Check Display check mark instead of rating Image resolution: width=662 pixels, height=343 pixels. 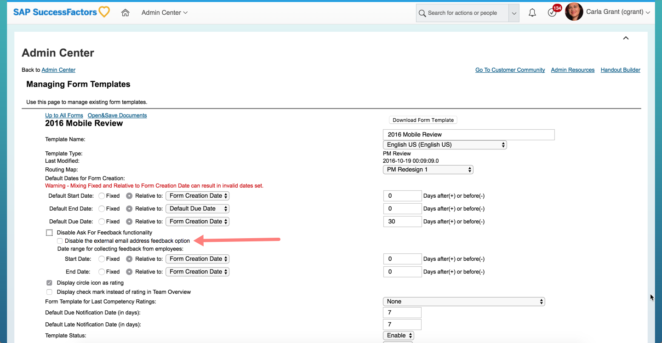[x=49, y=292]
